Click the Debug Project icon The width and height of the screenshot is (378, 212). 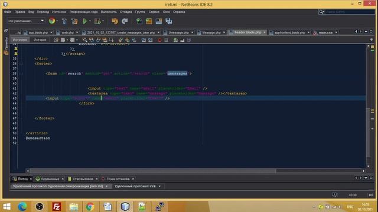tap(97, 21)
